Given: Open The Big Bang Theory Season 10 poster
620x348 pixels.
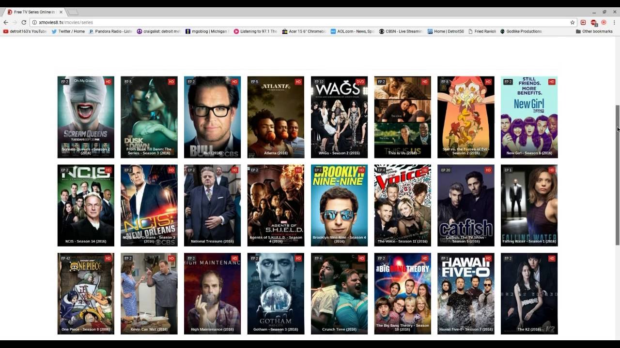Looking at the screenshot, I should [403, 294].
